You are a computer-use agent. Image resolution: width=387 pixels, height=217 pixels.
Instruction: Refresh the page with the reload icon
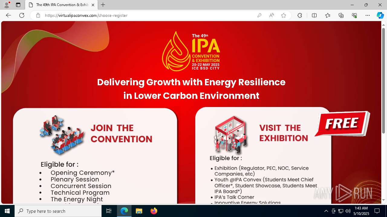click(x=22, y=15)
